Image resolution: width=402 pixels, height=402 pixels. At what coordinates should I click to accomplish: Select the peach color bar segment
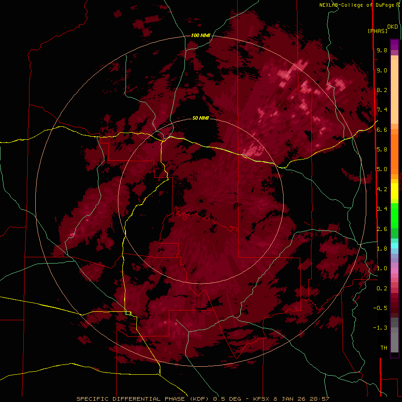pos(394,92)
